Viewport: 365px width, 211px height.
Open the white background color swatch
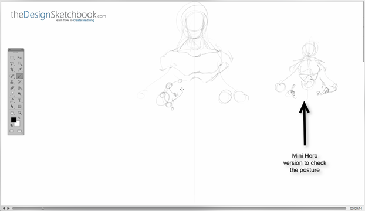tap(18, 124)
